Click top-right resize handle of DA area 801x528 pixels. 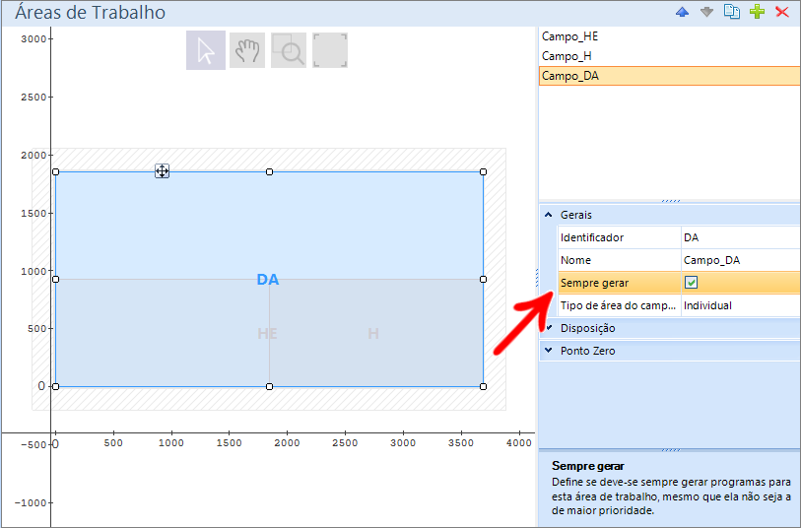click(x=483, y=172)
